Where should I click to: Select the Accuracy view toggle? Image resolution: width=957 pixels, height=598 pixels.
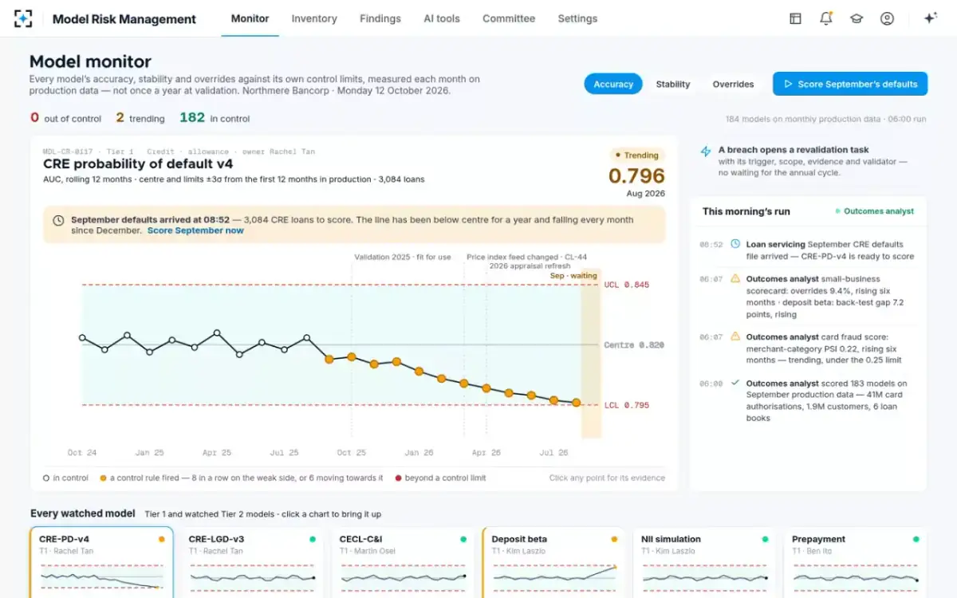click(613, 84)
